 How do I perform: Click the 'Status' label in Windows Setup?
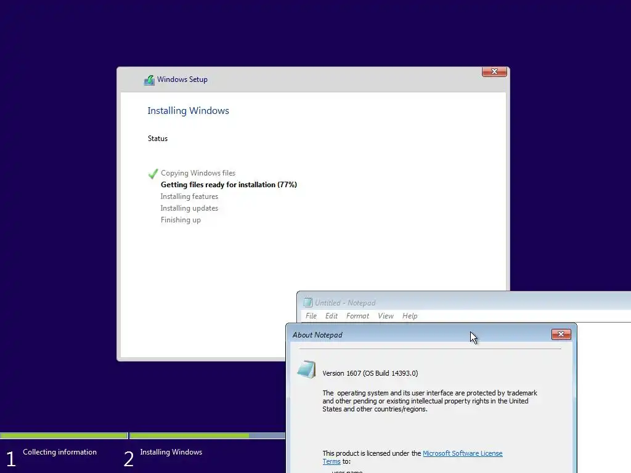[157, 139]
